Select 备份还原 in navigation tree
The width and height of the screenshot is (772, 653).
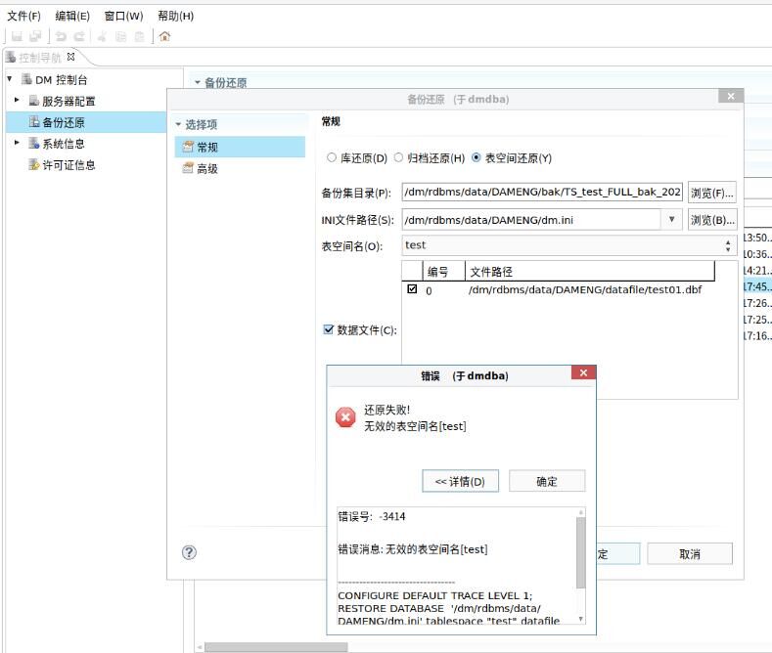tap(86, 122)
